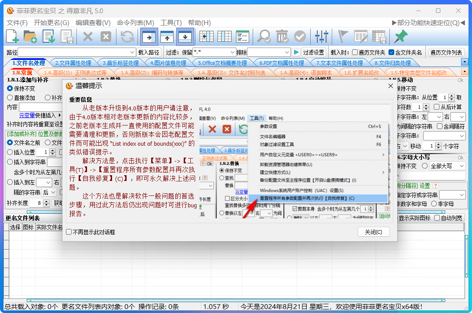Viewport: 472px width, 313px height.
Task: Open the sliders parameter settings icon
Action: (322, 37)
